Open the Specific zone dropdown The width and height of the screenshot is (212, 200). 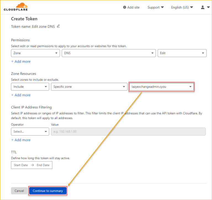pos(89,87)
